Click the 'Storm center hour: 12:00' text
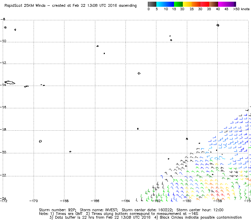This screenshot has width=251, height=220. pos(200,210)
